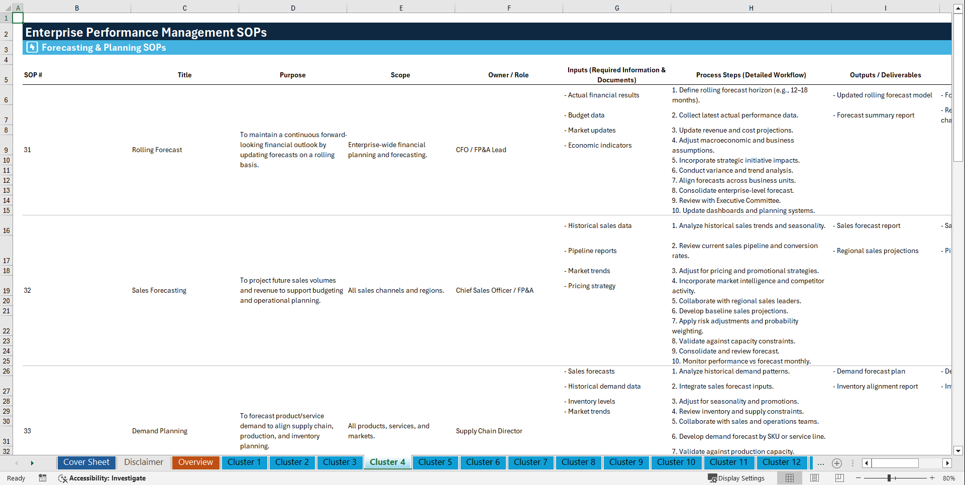Switch to the Disclaimer sheet
The width and height of the screenshot is (965, 485).
(143, 462)
